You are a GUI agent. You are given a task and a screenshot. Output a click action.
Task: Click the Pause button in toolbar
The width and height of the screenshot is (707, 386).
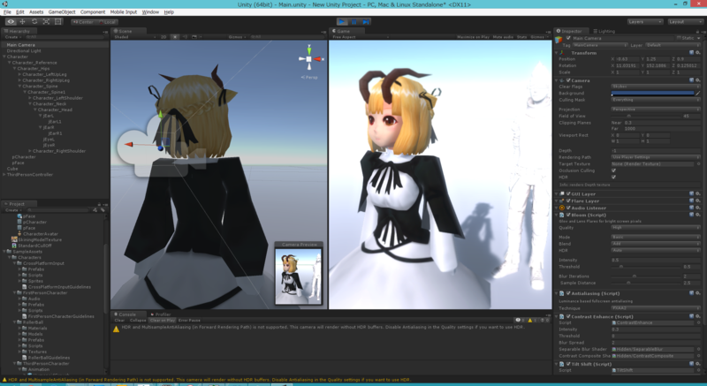(354, 21)
